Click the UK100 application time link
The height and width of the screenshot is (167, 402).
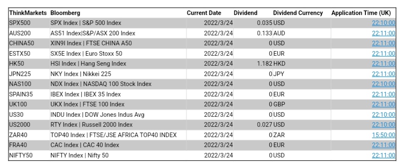coord(383,104)
